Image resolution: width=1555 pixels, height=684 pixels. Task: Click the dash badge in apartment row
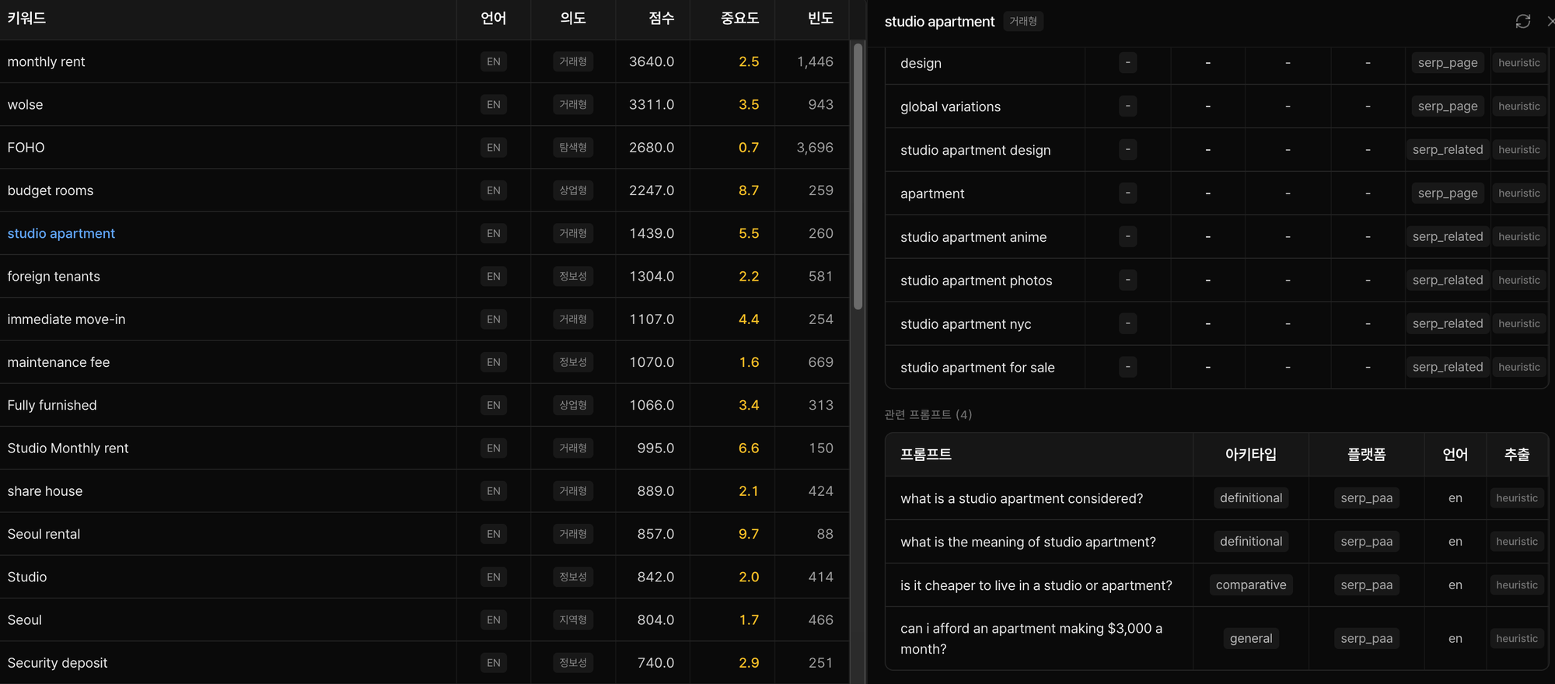(1127, 194)
